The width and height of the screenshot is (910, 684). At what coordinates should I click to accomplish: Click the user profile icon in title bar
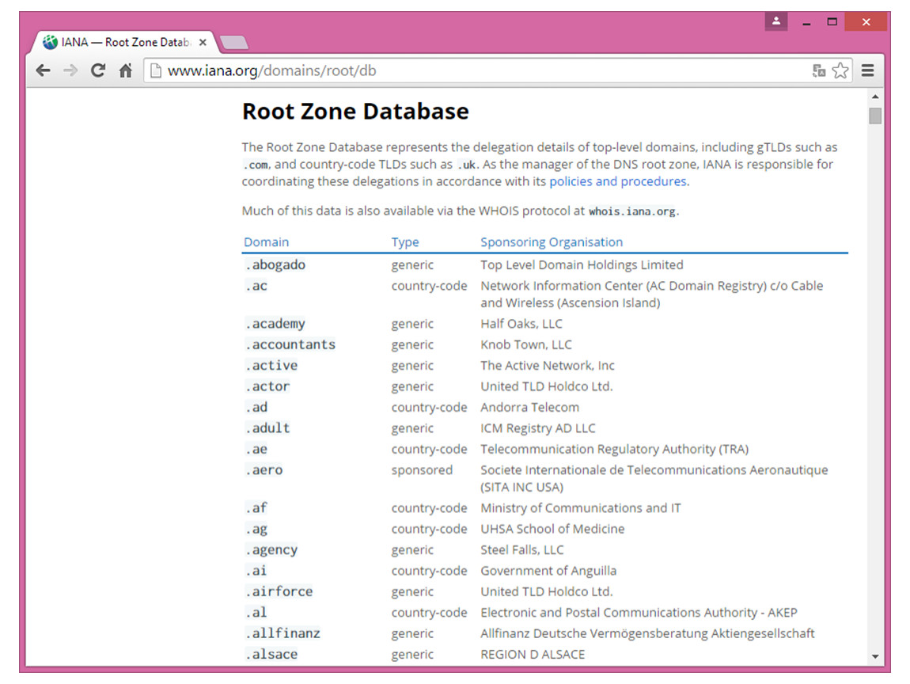[x=776, y=22]
